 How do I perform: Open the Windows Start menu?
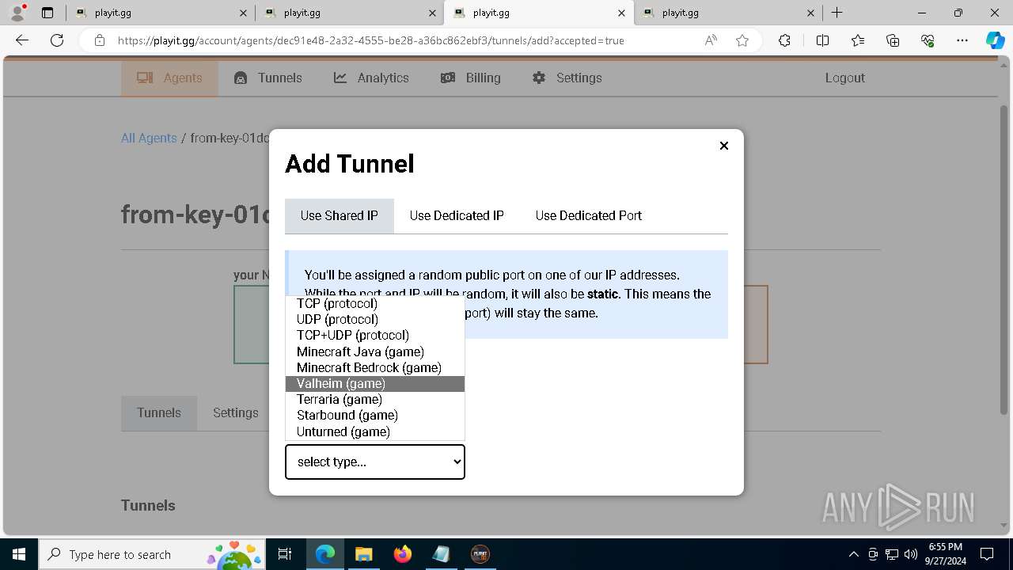coord(18,554)
